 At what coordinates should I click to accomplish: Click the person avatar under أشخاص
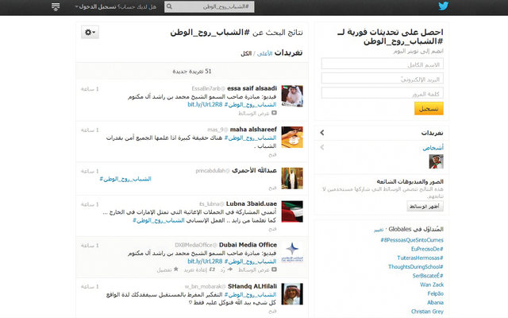click(x=436, y=161)
